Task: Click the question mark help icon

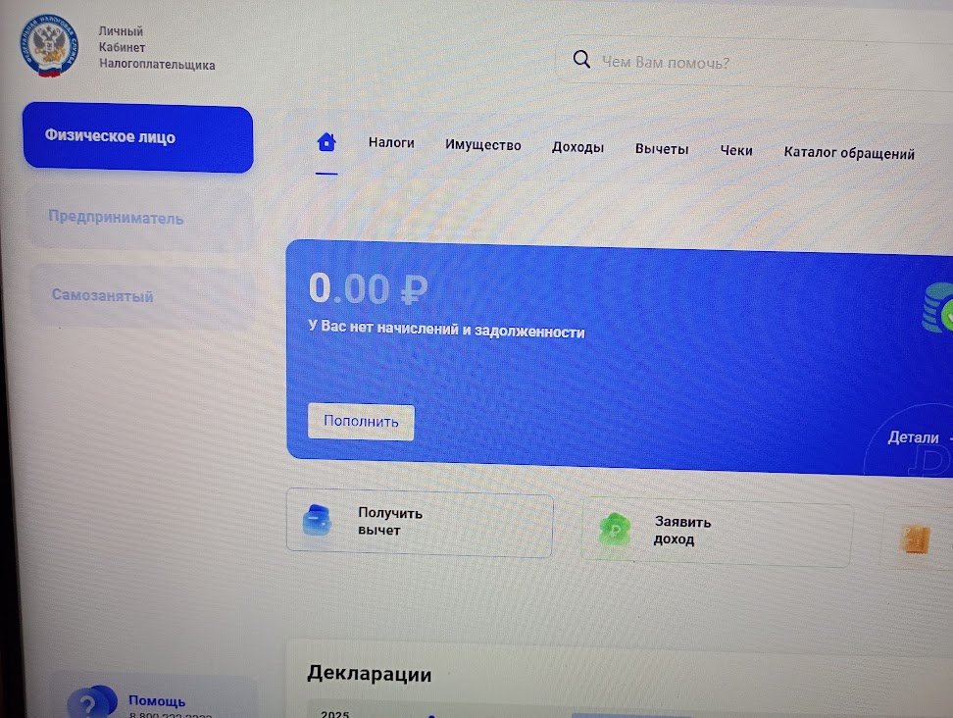Action: pyautogui.click(x=91, y=703)
